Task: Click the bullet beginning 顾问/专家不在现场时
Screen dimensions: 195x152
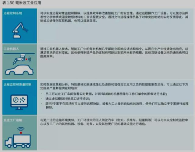Action: coord(117,105)
